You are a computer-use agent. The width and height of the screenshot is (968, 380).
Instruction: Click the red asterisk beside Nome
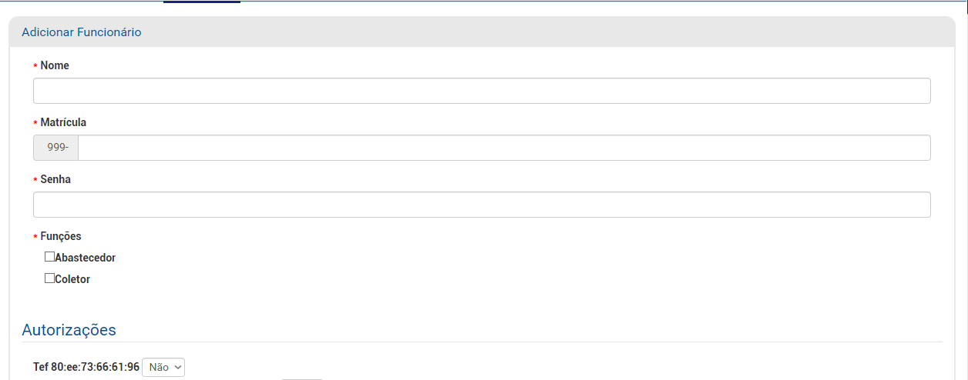35,67
